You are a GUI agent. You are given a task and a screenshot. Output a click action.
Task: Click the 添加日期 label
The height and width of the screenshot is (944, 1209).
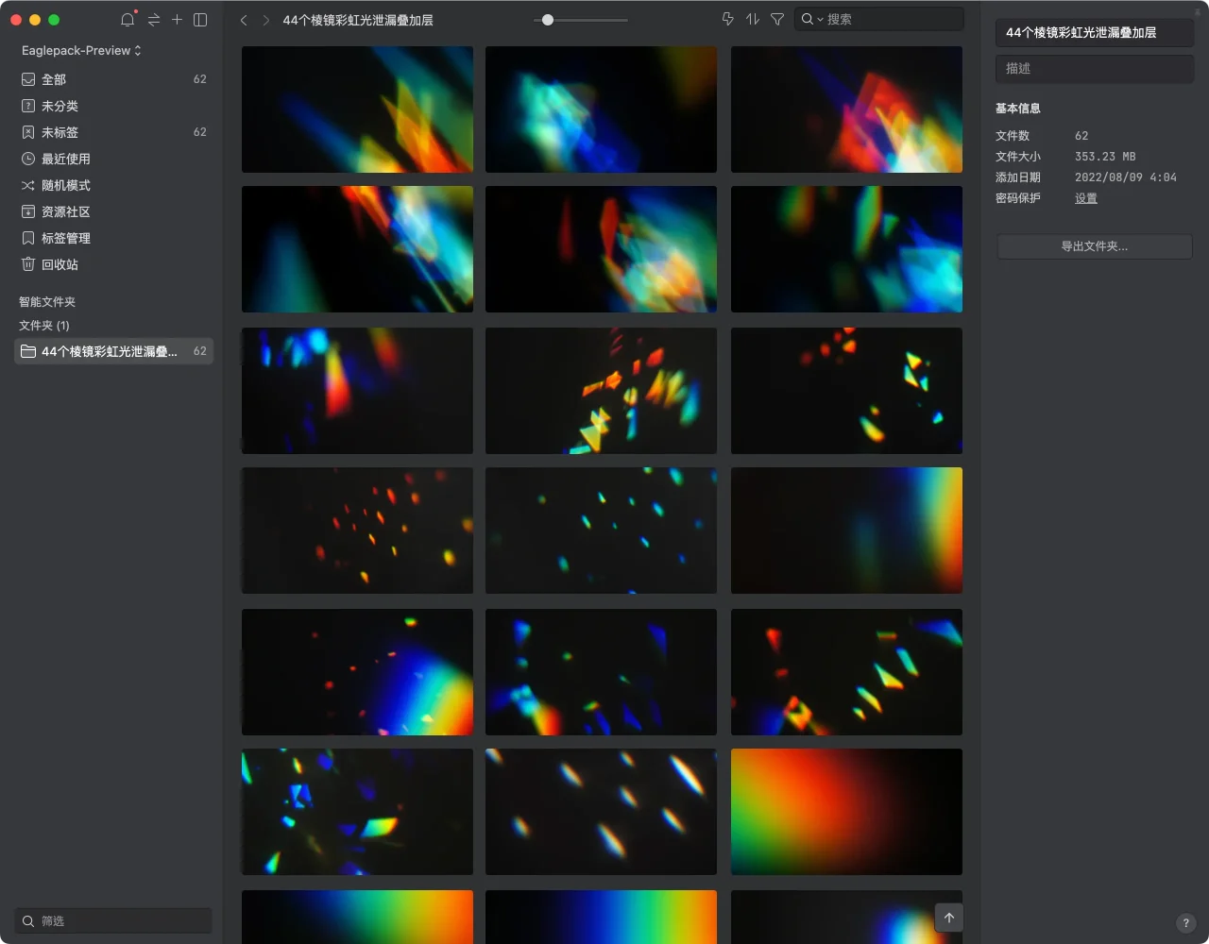1018,177
